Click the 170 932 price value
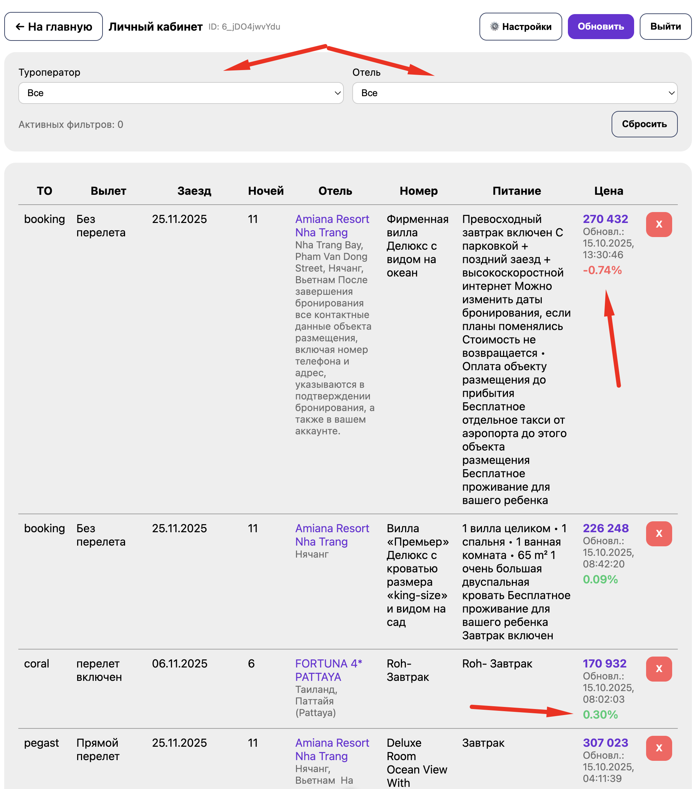The width and height of the screenshot is (694, 789). [604, 663]
